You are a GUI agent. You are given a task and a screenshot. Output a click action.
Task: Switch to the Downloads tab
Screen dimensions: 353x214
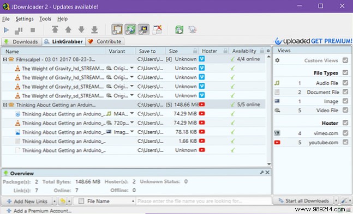22,41
